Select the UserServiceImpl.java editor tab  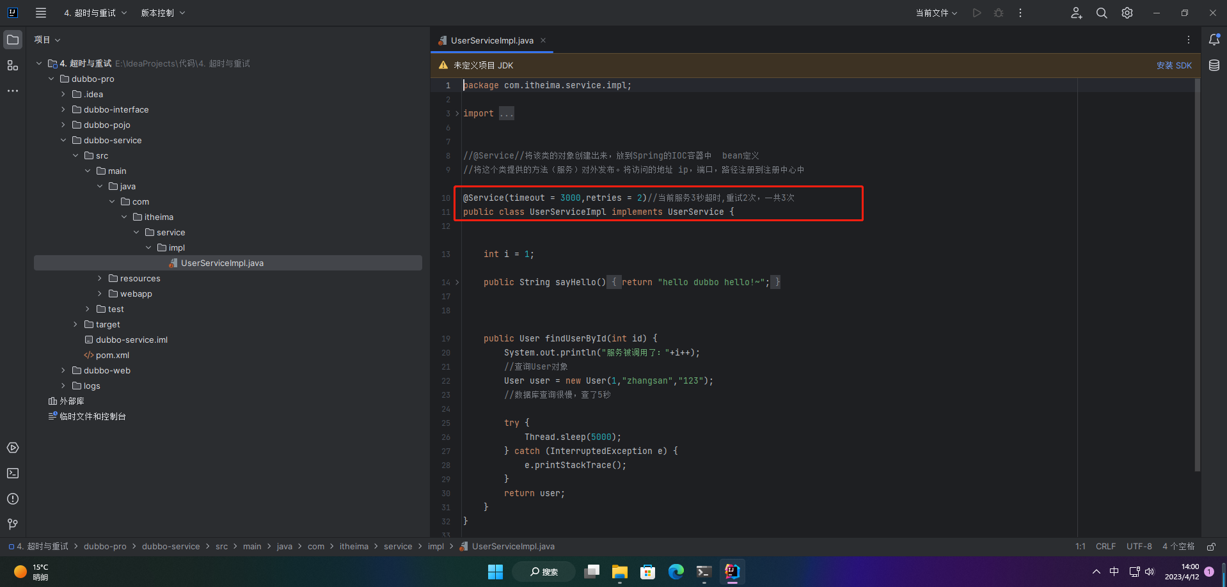(x=491, y=40)
